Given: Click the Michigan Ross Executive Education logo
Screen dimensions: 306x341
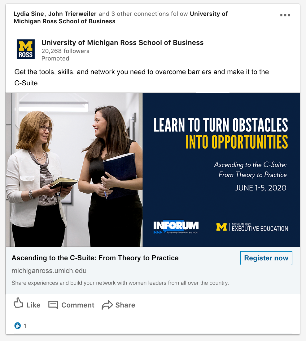Looking at the screenshot, I should (252, 227).
